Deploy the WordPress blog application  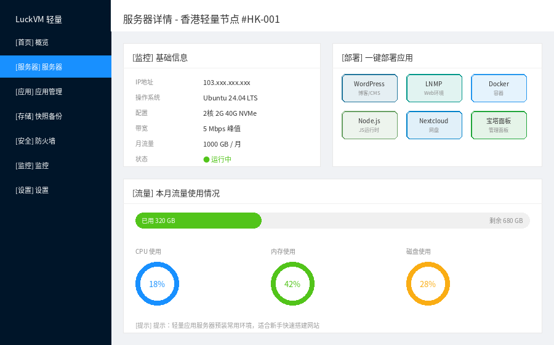369,88
